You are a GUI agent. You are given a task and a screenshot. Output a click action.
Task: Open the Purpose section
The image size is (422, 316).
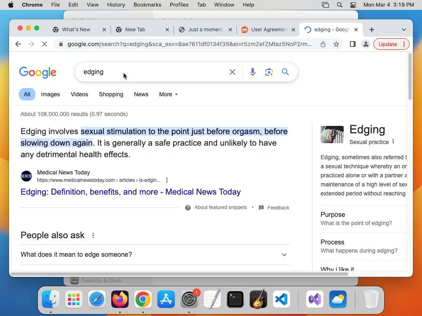[x=363, y=219]
